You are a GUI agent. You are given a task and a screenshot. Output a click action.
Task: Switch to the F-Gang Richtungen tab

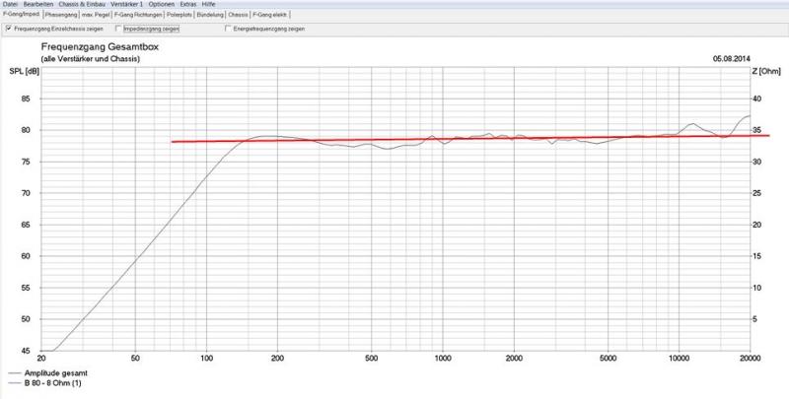(x=138, y=15)
